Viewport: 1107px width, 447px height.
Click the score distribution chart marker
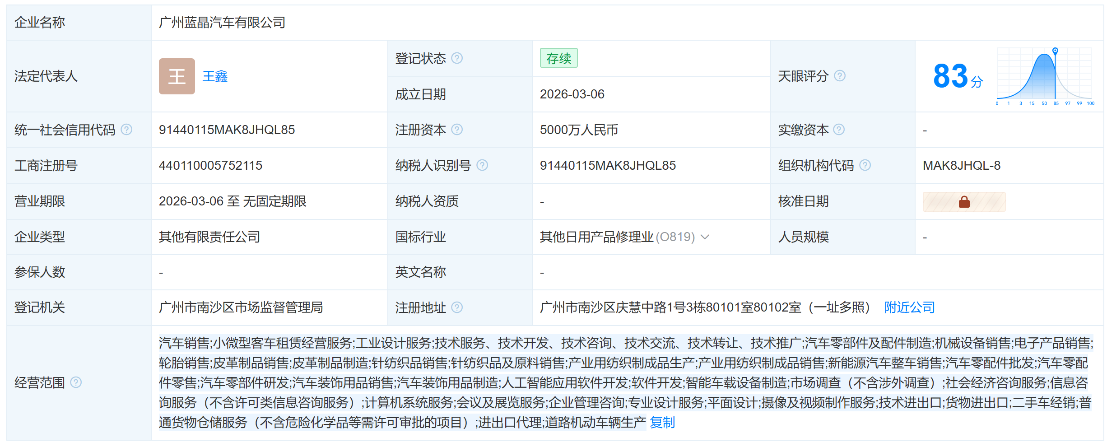[1055, 51]
